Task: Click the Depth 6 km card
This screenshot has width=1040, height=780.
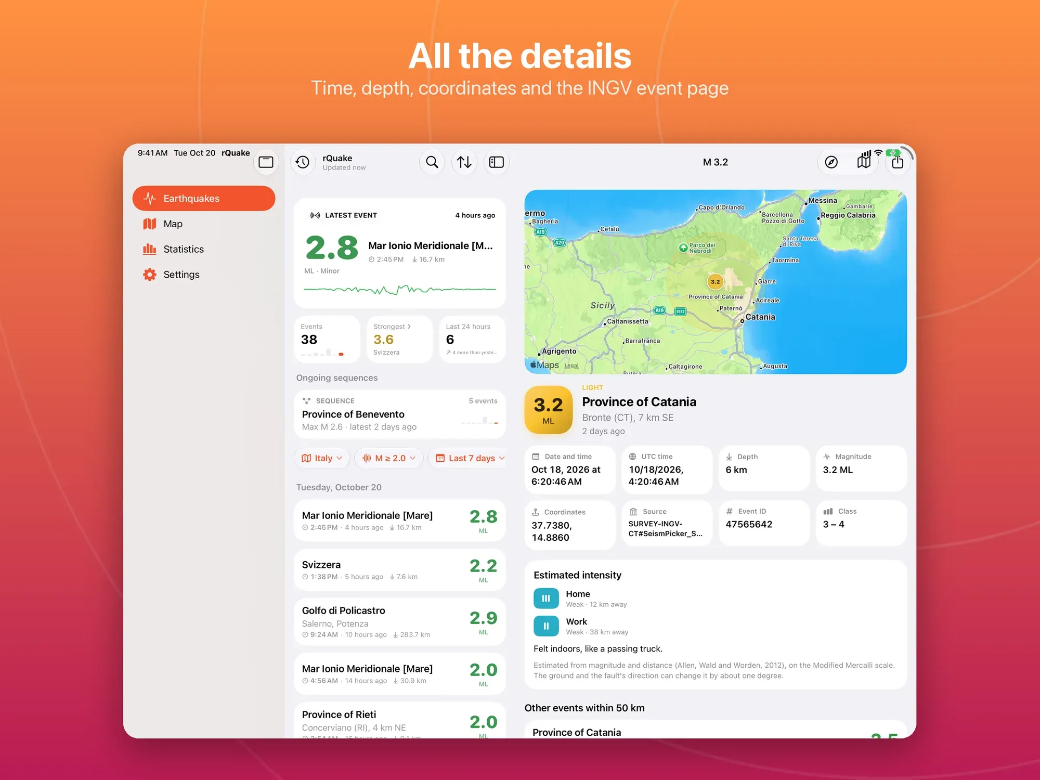Action: [764, 468]
